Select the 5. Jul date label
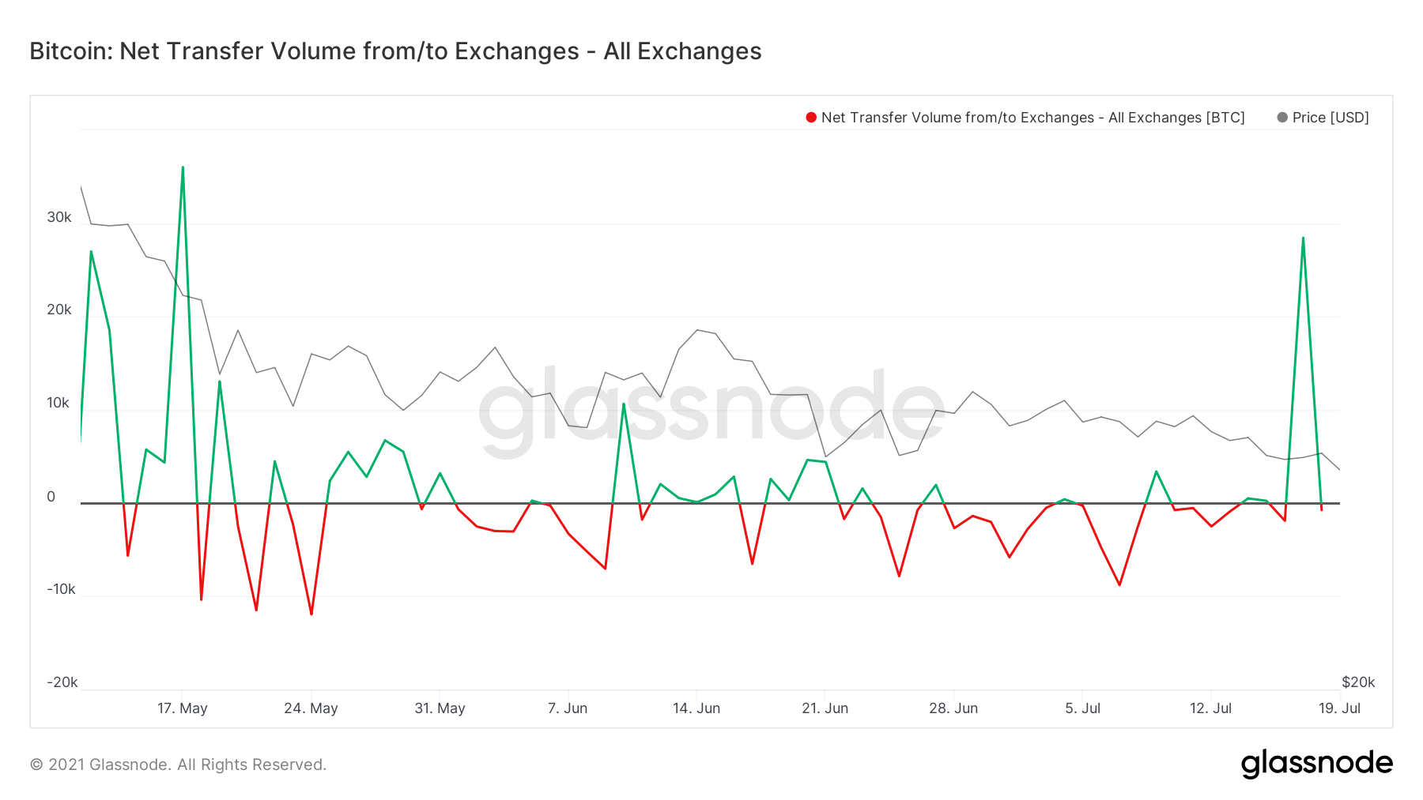1423x800 pixels. (1082, 708)
